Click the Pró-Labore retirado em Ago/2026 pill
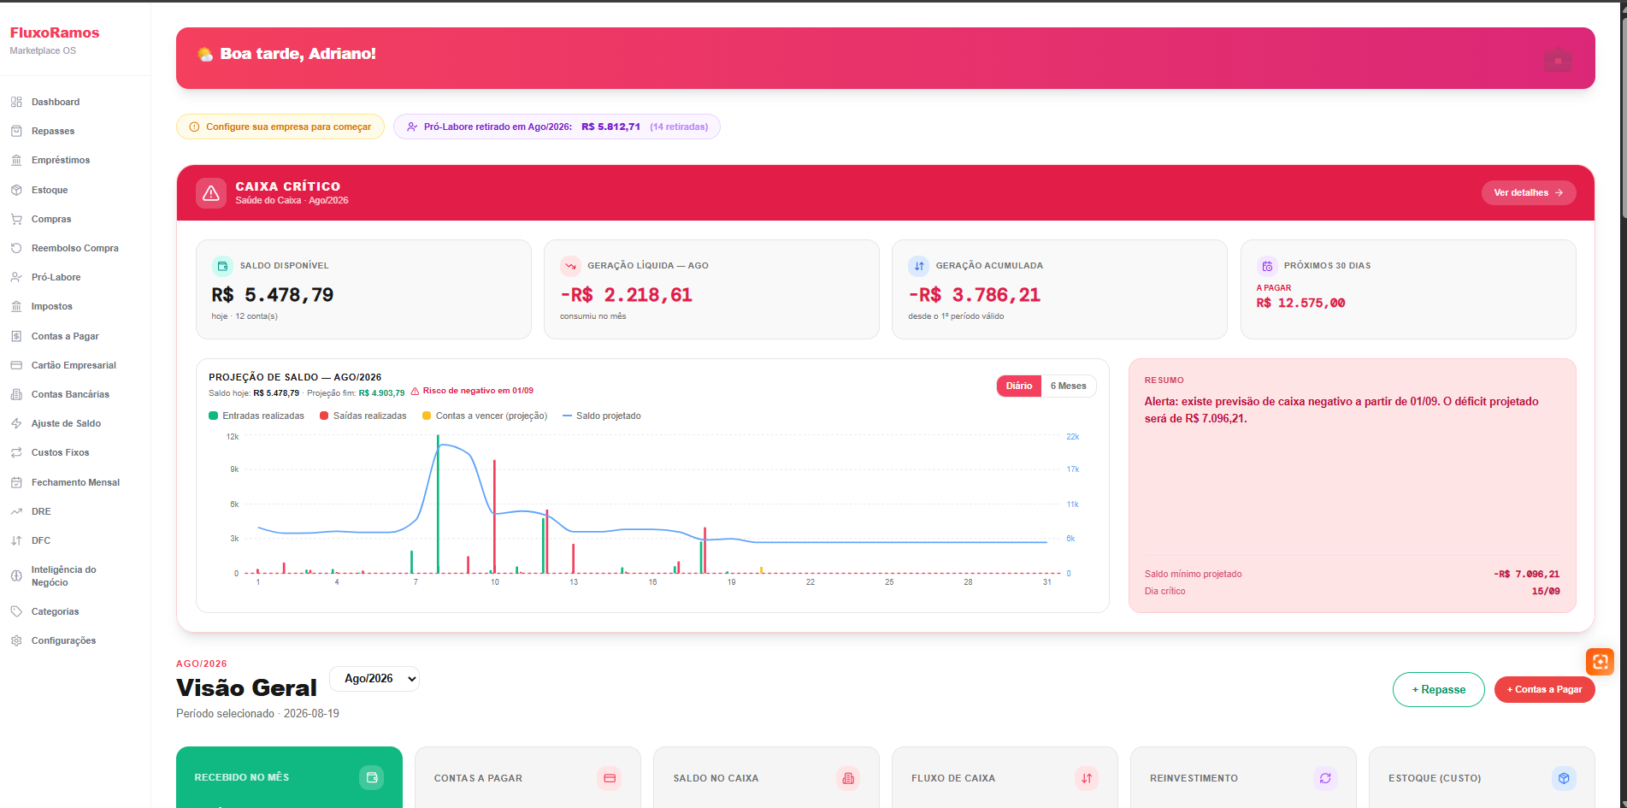Screen dimensions: 1627x808 pyautogui.click(x=557, y=127)
